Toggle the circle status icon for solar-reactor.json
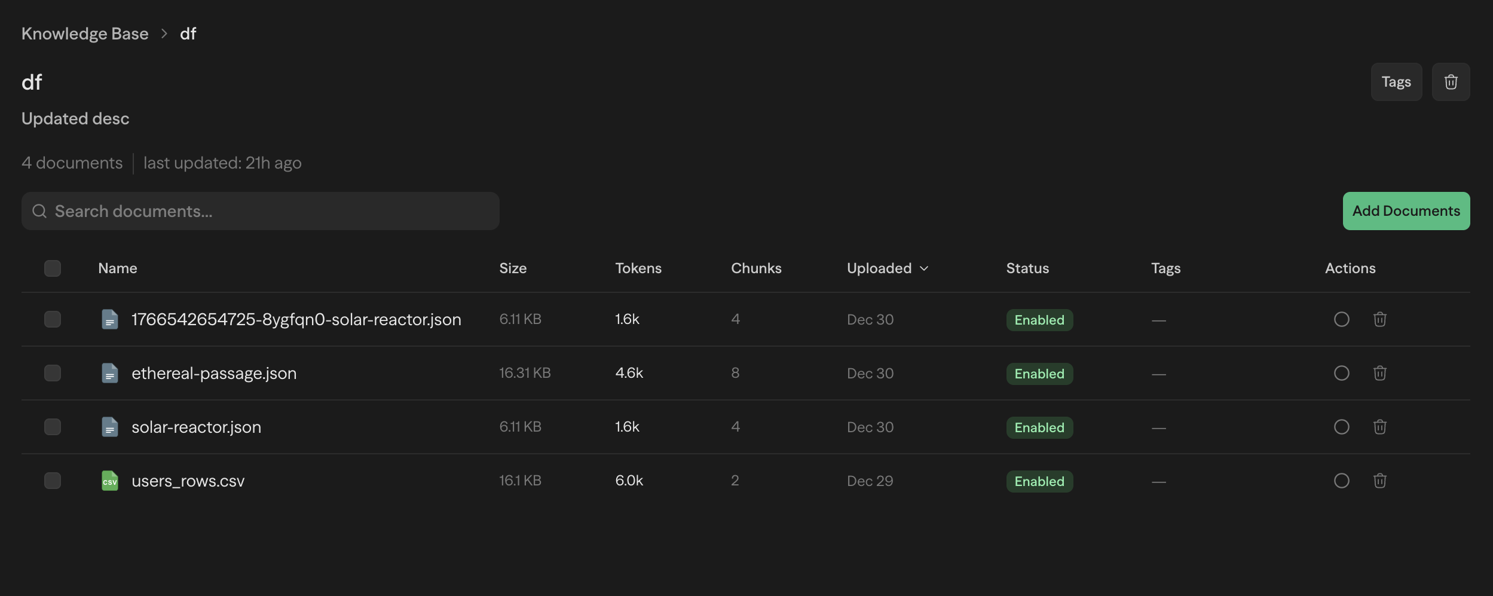This screenshot has height=596, width=1493. click(1341, 427)
